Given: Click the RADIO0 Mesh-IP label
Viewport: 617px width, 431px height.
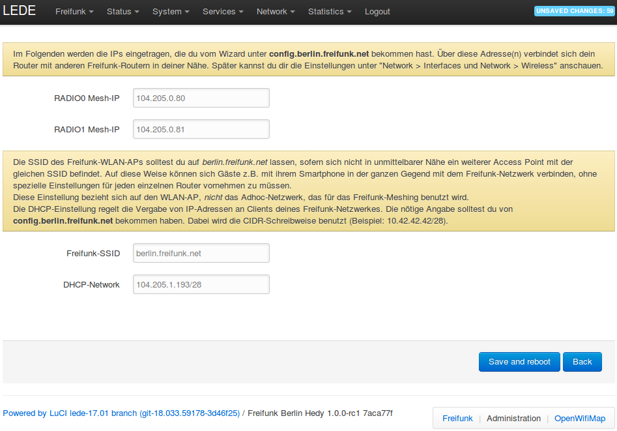Looking at the screenshot, I should point(87,98).
